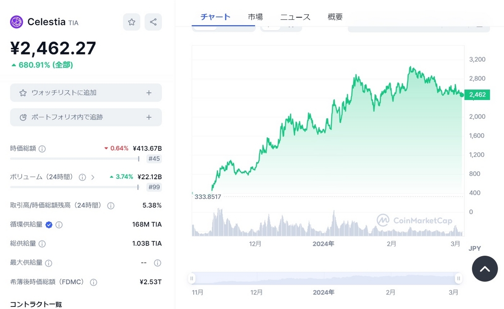The height and width of the screenshot is (309, 504).
Task: Click the 2,462 current price marker on chart
Action: click(x=477, y=94)
